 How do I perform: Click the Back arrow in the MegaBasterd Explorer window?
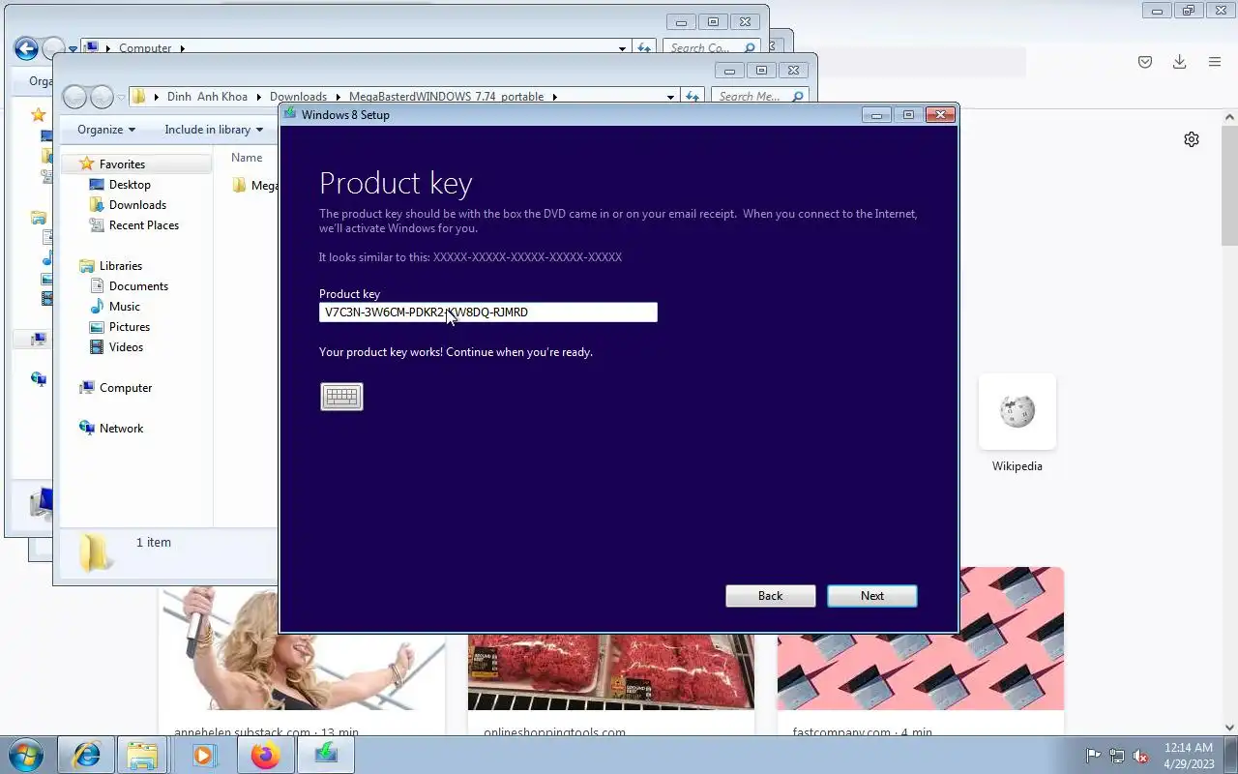(x=74, y=97)
